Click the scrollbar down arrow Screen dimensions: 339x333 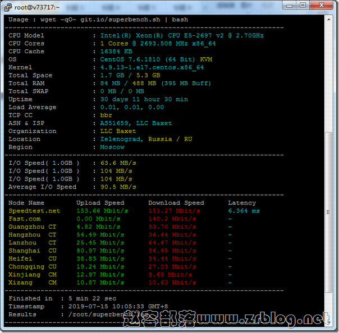[329, 322]
